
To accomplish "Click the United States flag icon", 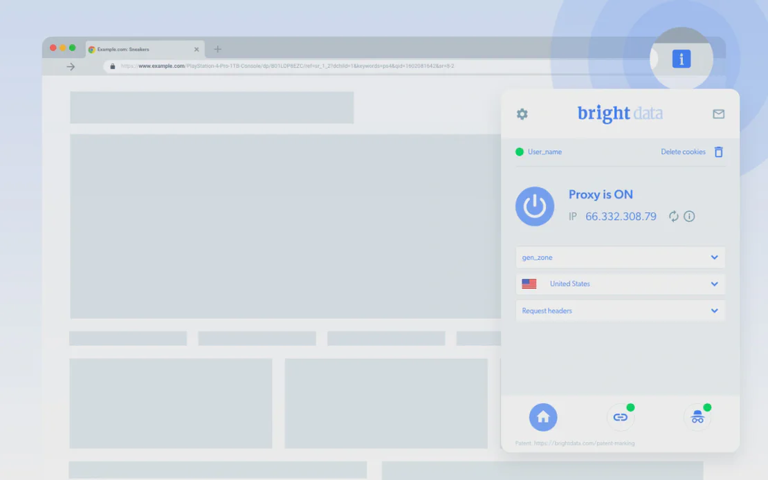I will click(529, 284).
